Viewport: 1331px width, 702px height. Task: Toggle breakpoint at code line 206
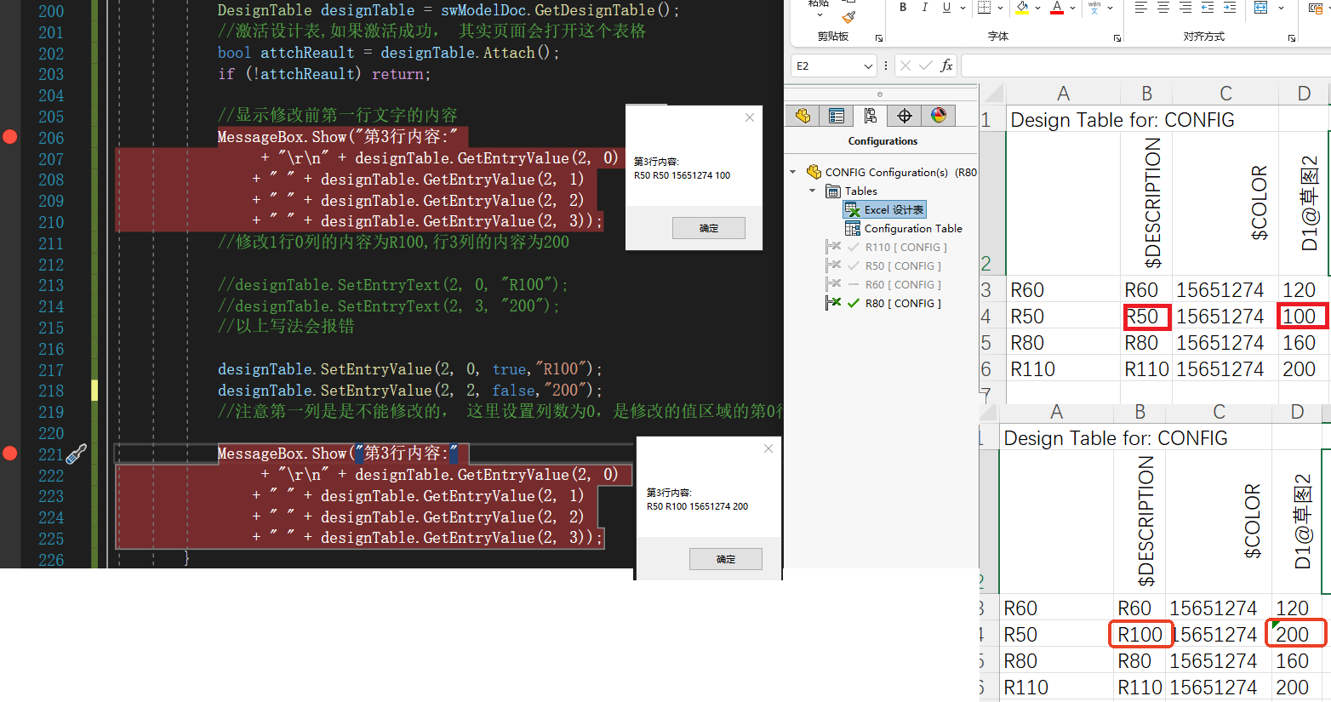click(10, 137)
